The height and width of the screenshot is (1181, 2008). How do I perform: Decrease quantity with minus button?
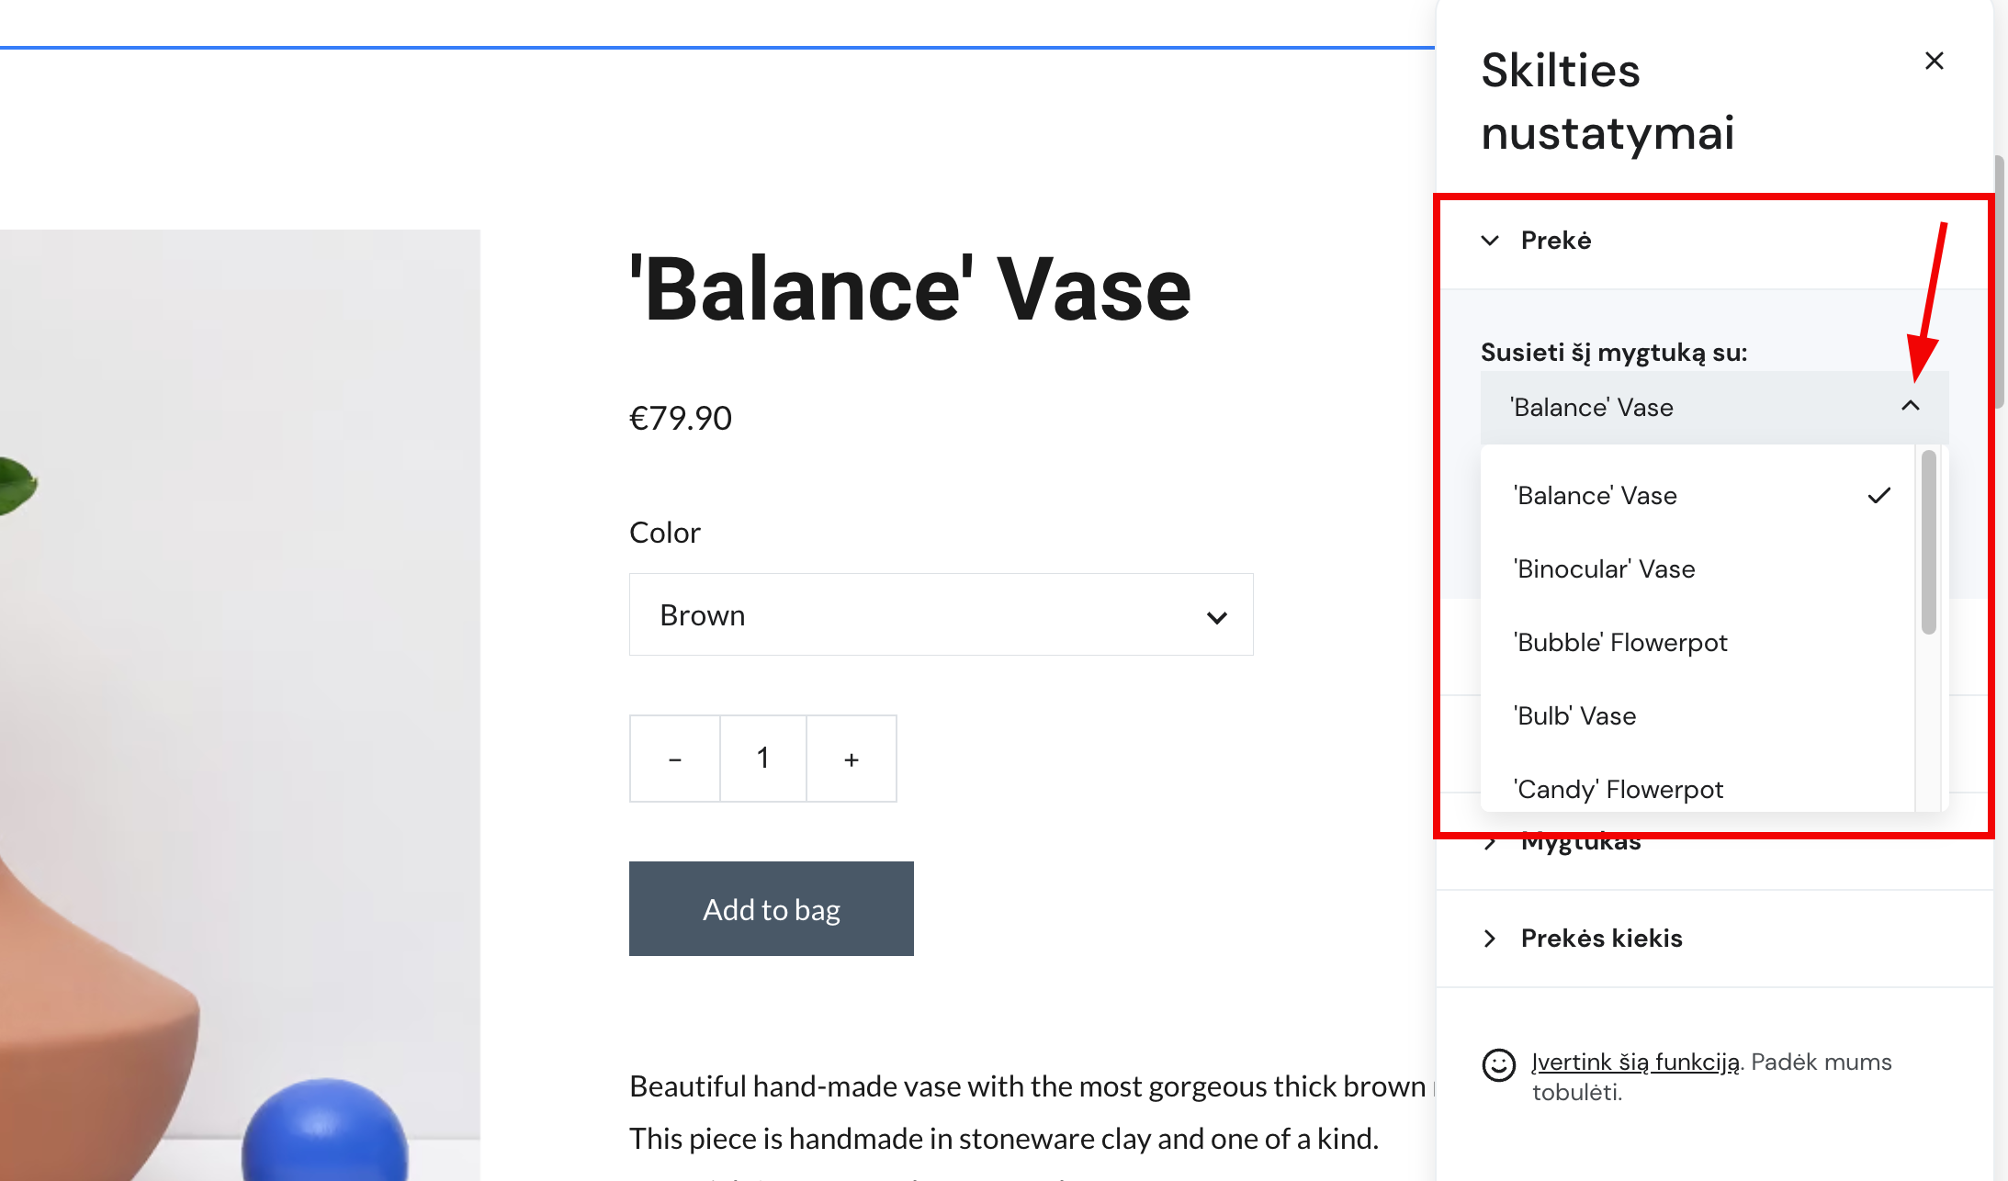coord(675,759)
